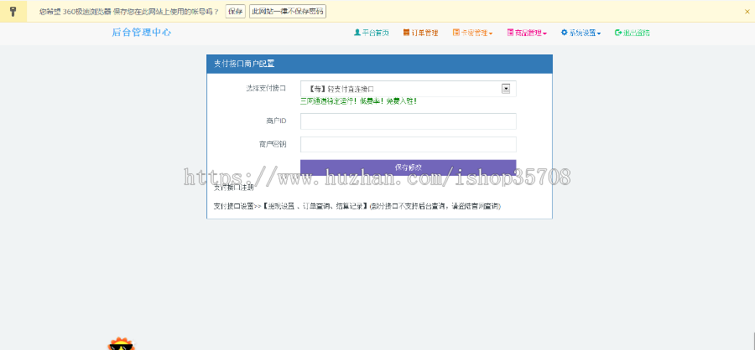This screenshot has height=350, width=755.
Task: Click the sunglasses sun icon at page bottom
Action: click(x=121, y=344)
